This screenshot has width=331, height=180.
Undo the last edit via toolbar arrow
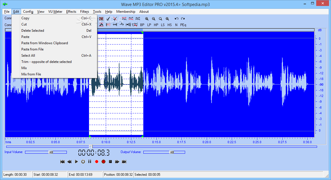point(177,19)
